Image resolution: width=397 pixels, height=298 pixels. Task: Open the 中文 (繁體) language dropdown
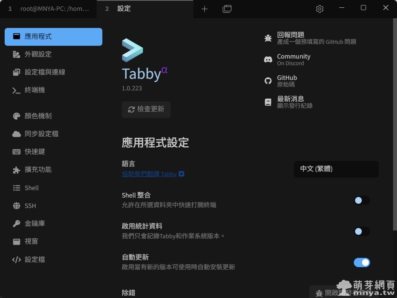[x=336, y=169]
